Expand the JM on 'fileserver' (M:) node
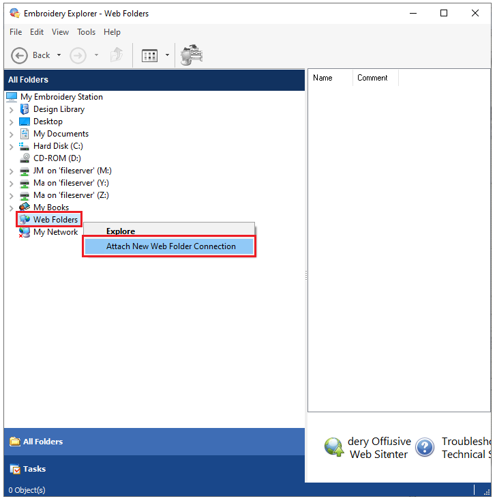495x501 pixels. (x=12, y=171)
